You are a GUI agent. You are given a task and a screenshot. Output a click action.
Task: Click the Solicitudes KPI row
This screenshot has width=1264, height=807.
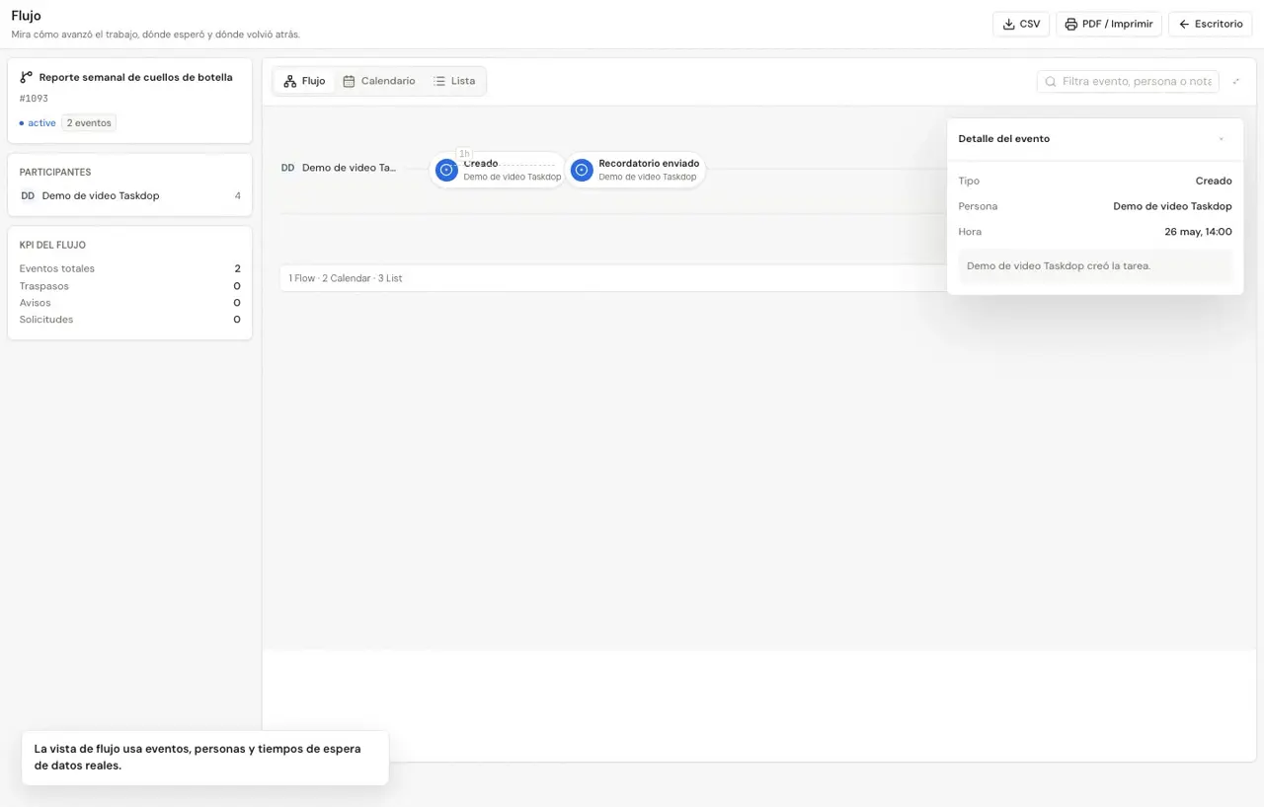[x=129, y=320]
